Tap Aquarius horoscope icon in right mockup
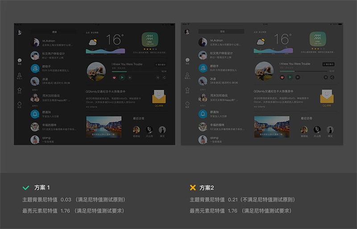The width and height of the screenshot is (357, 229). coord(318,40)
